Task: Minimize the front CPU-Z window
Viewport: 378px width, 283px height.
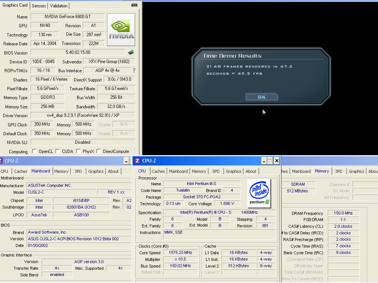Action: coord(264,161)
